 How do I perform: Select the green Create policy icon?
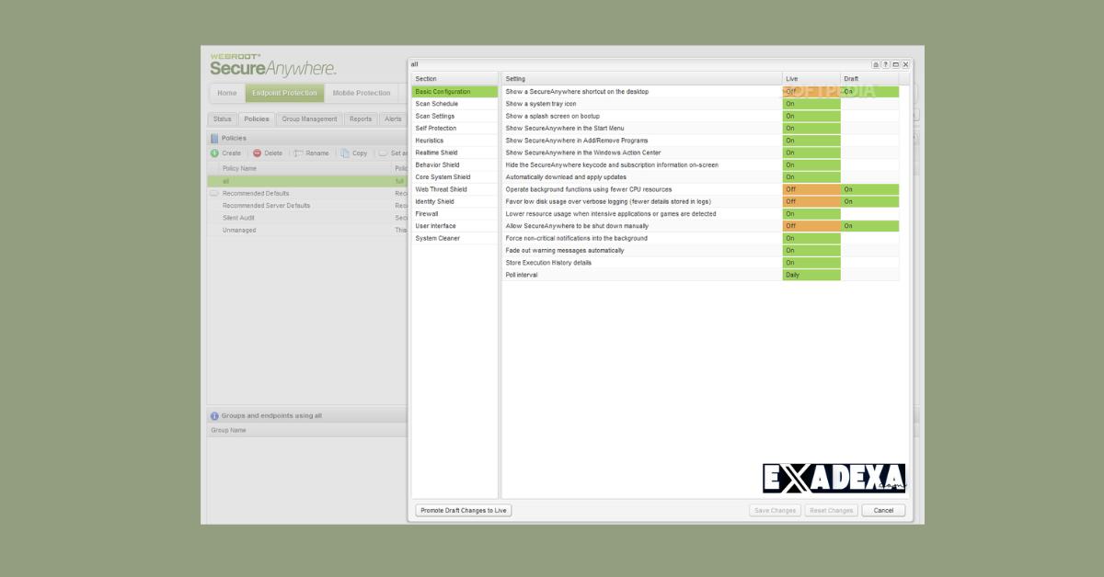tap(214, 153)
